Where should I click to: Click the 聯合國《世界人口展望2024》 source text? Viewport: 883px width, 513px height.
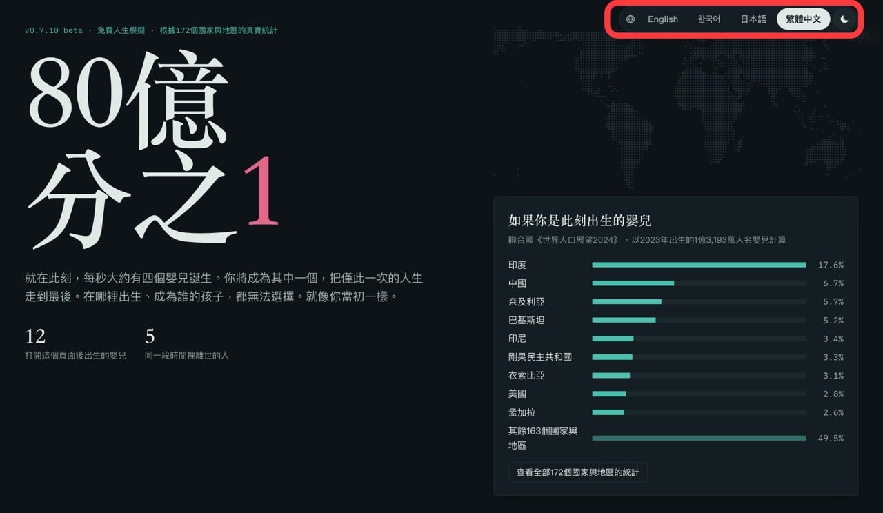click(563, 240)
